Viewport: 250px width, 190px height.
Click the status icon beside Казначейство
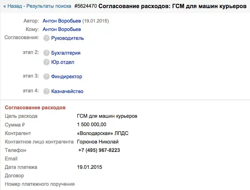46,91
